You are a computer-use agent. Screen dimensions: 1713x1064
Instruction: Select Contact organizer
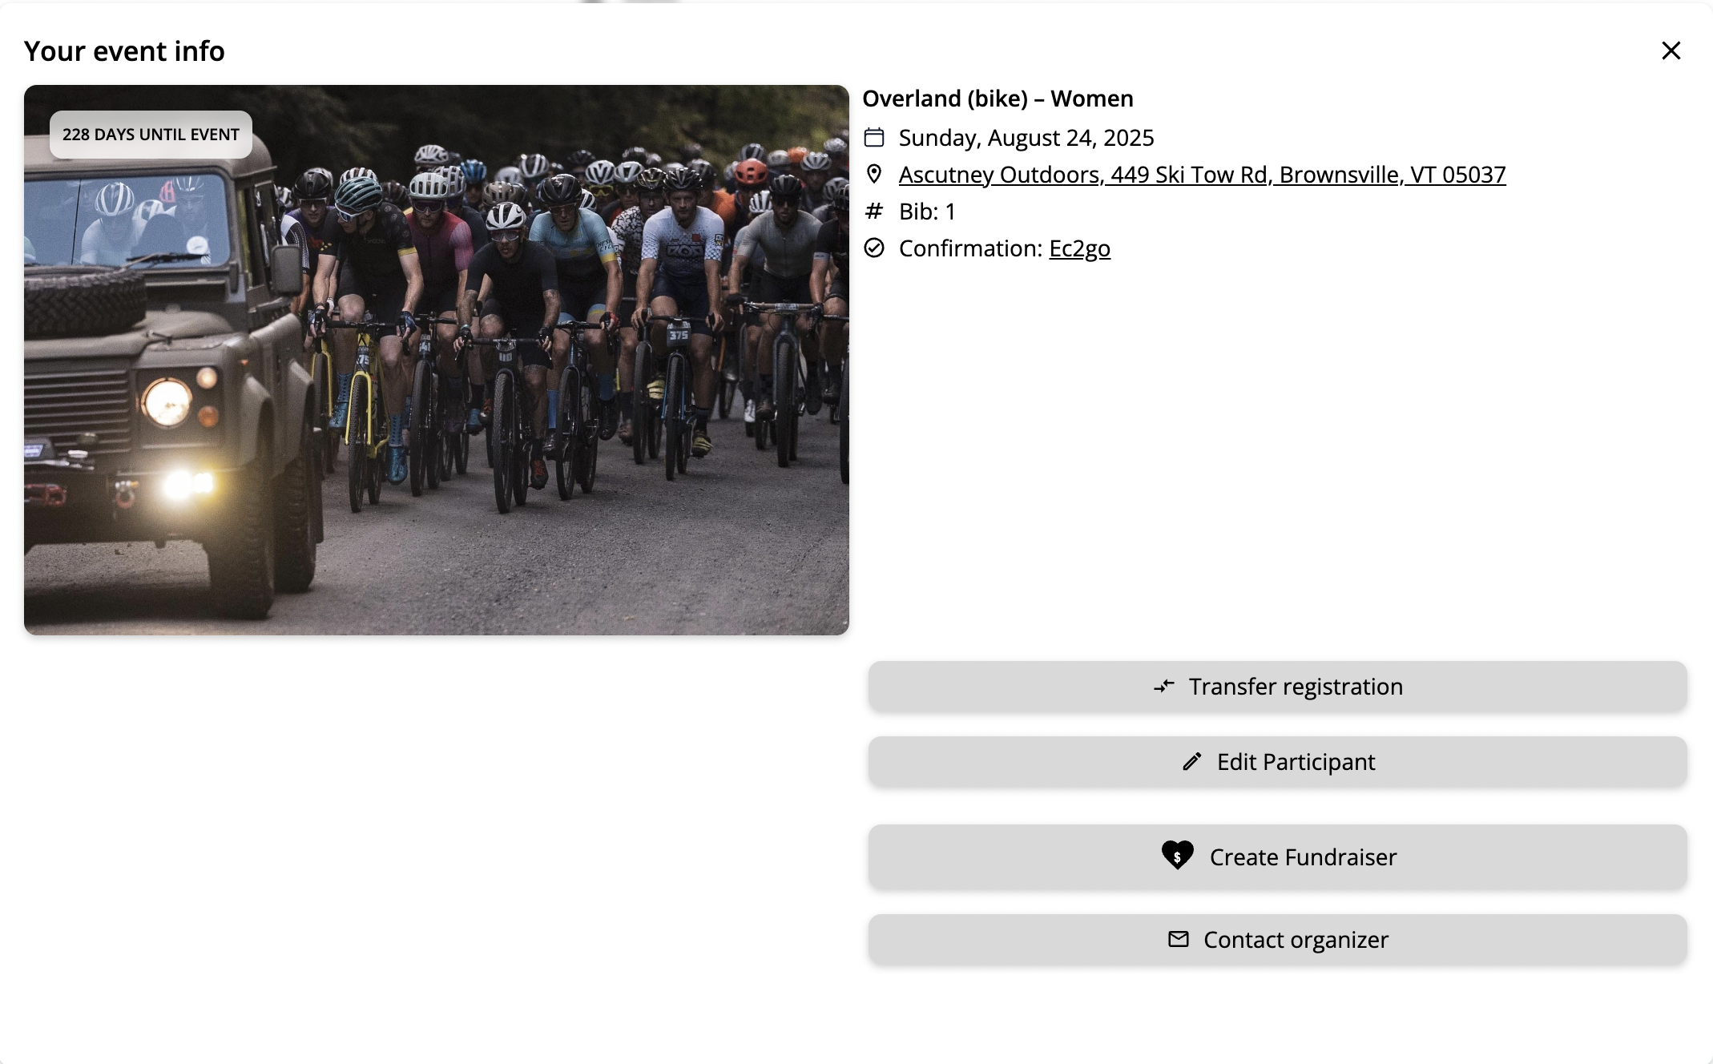(1278, 940)
